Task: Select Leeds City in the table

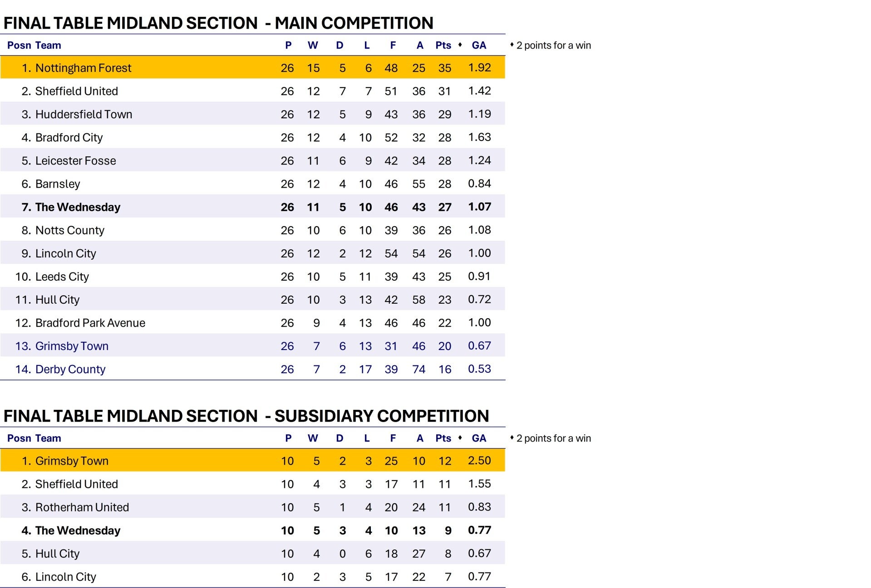Action: pyautogui.click(x=62, y=277)
